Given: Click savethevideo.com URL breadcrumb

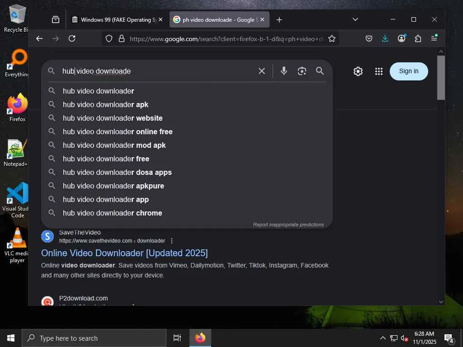Looking at the screenshot, I should point(112,241).
